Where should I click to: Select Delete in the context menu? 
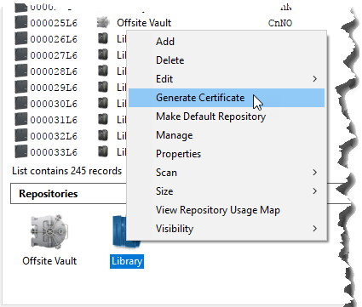pos(227,60)
